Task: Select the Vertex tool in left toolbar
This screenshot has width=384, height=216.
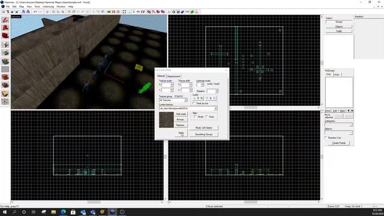Action: click(x=5, y=101)
